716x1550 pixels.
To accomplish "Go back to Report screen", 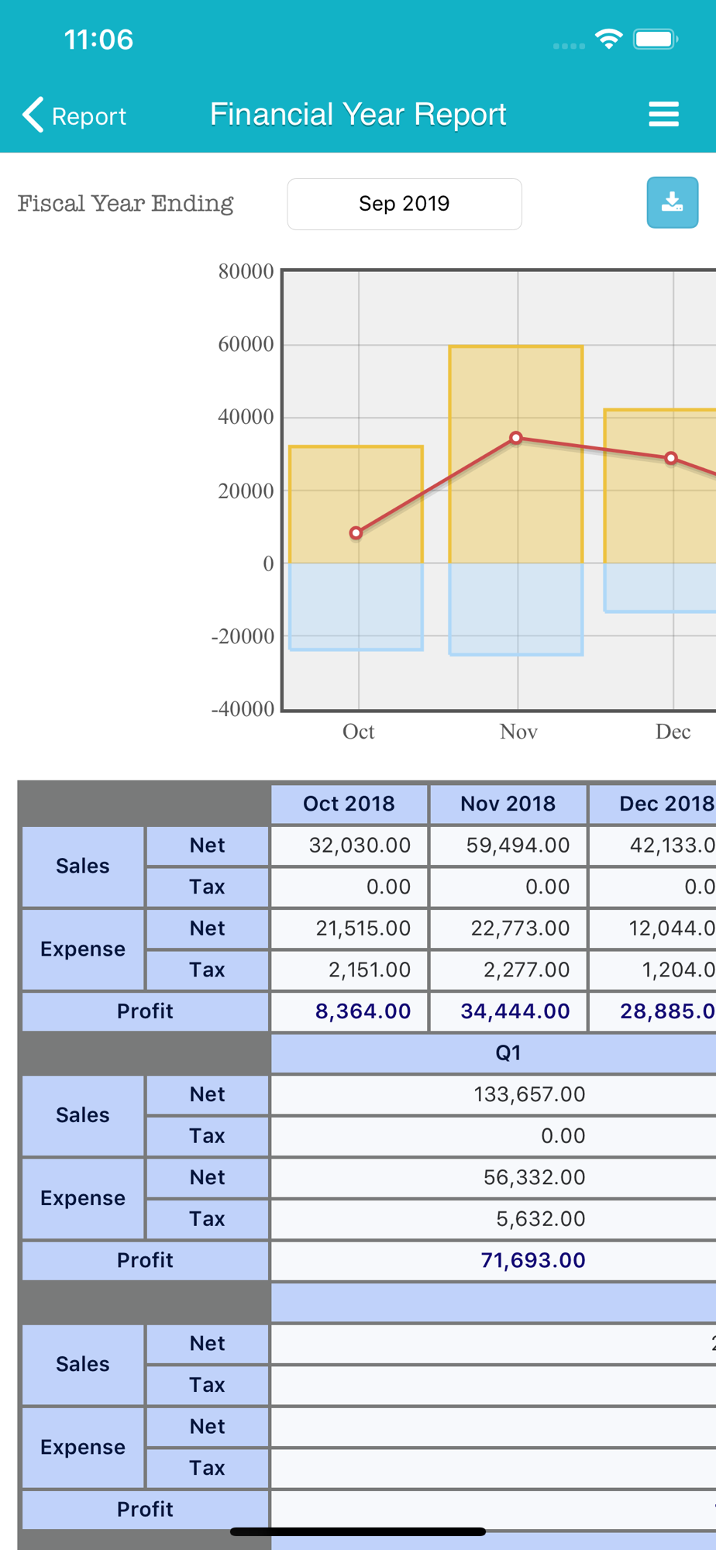I will coord(74,115).
